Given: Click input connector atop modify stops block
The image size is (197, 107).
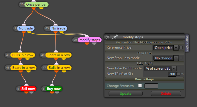Looking at the screenshot, I should pos(87,37).
